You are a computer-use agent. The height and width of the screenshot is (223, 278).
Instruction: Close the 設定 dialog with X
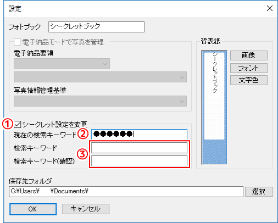pos(270,8)
